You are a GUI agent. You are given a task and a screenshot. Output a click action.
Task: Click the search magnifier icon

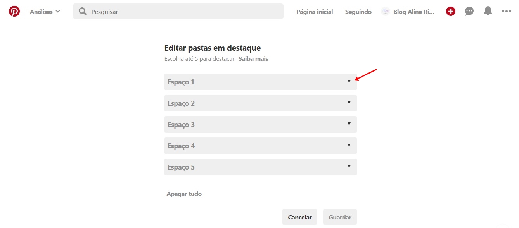coord(83,12)
